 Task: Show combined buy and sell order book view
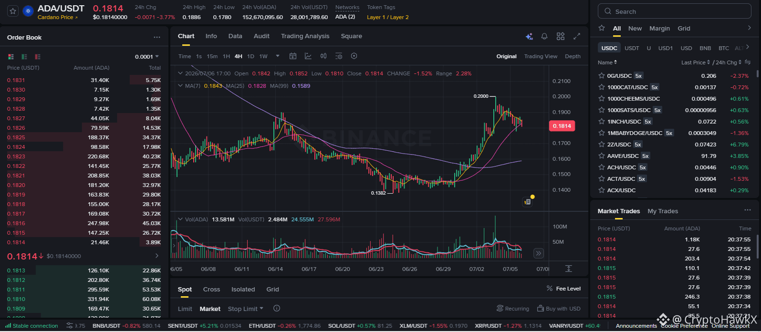11,57
